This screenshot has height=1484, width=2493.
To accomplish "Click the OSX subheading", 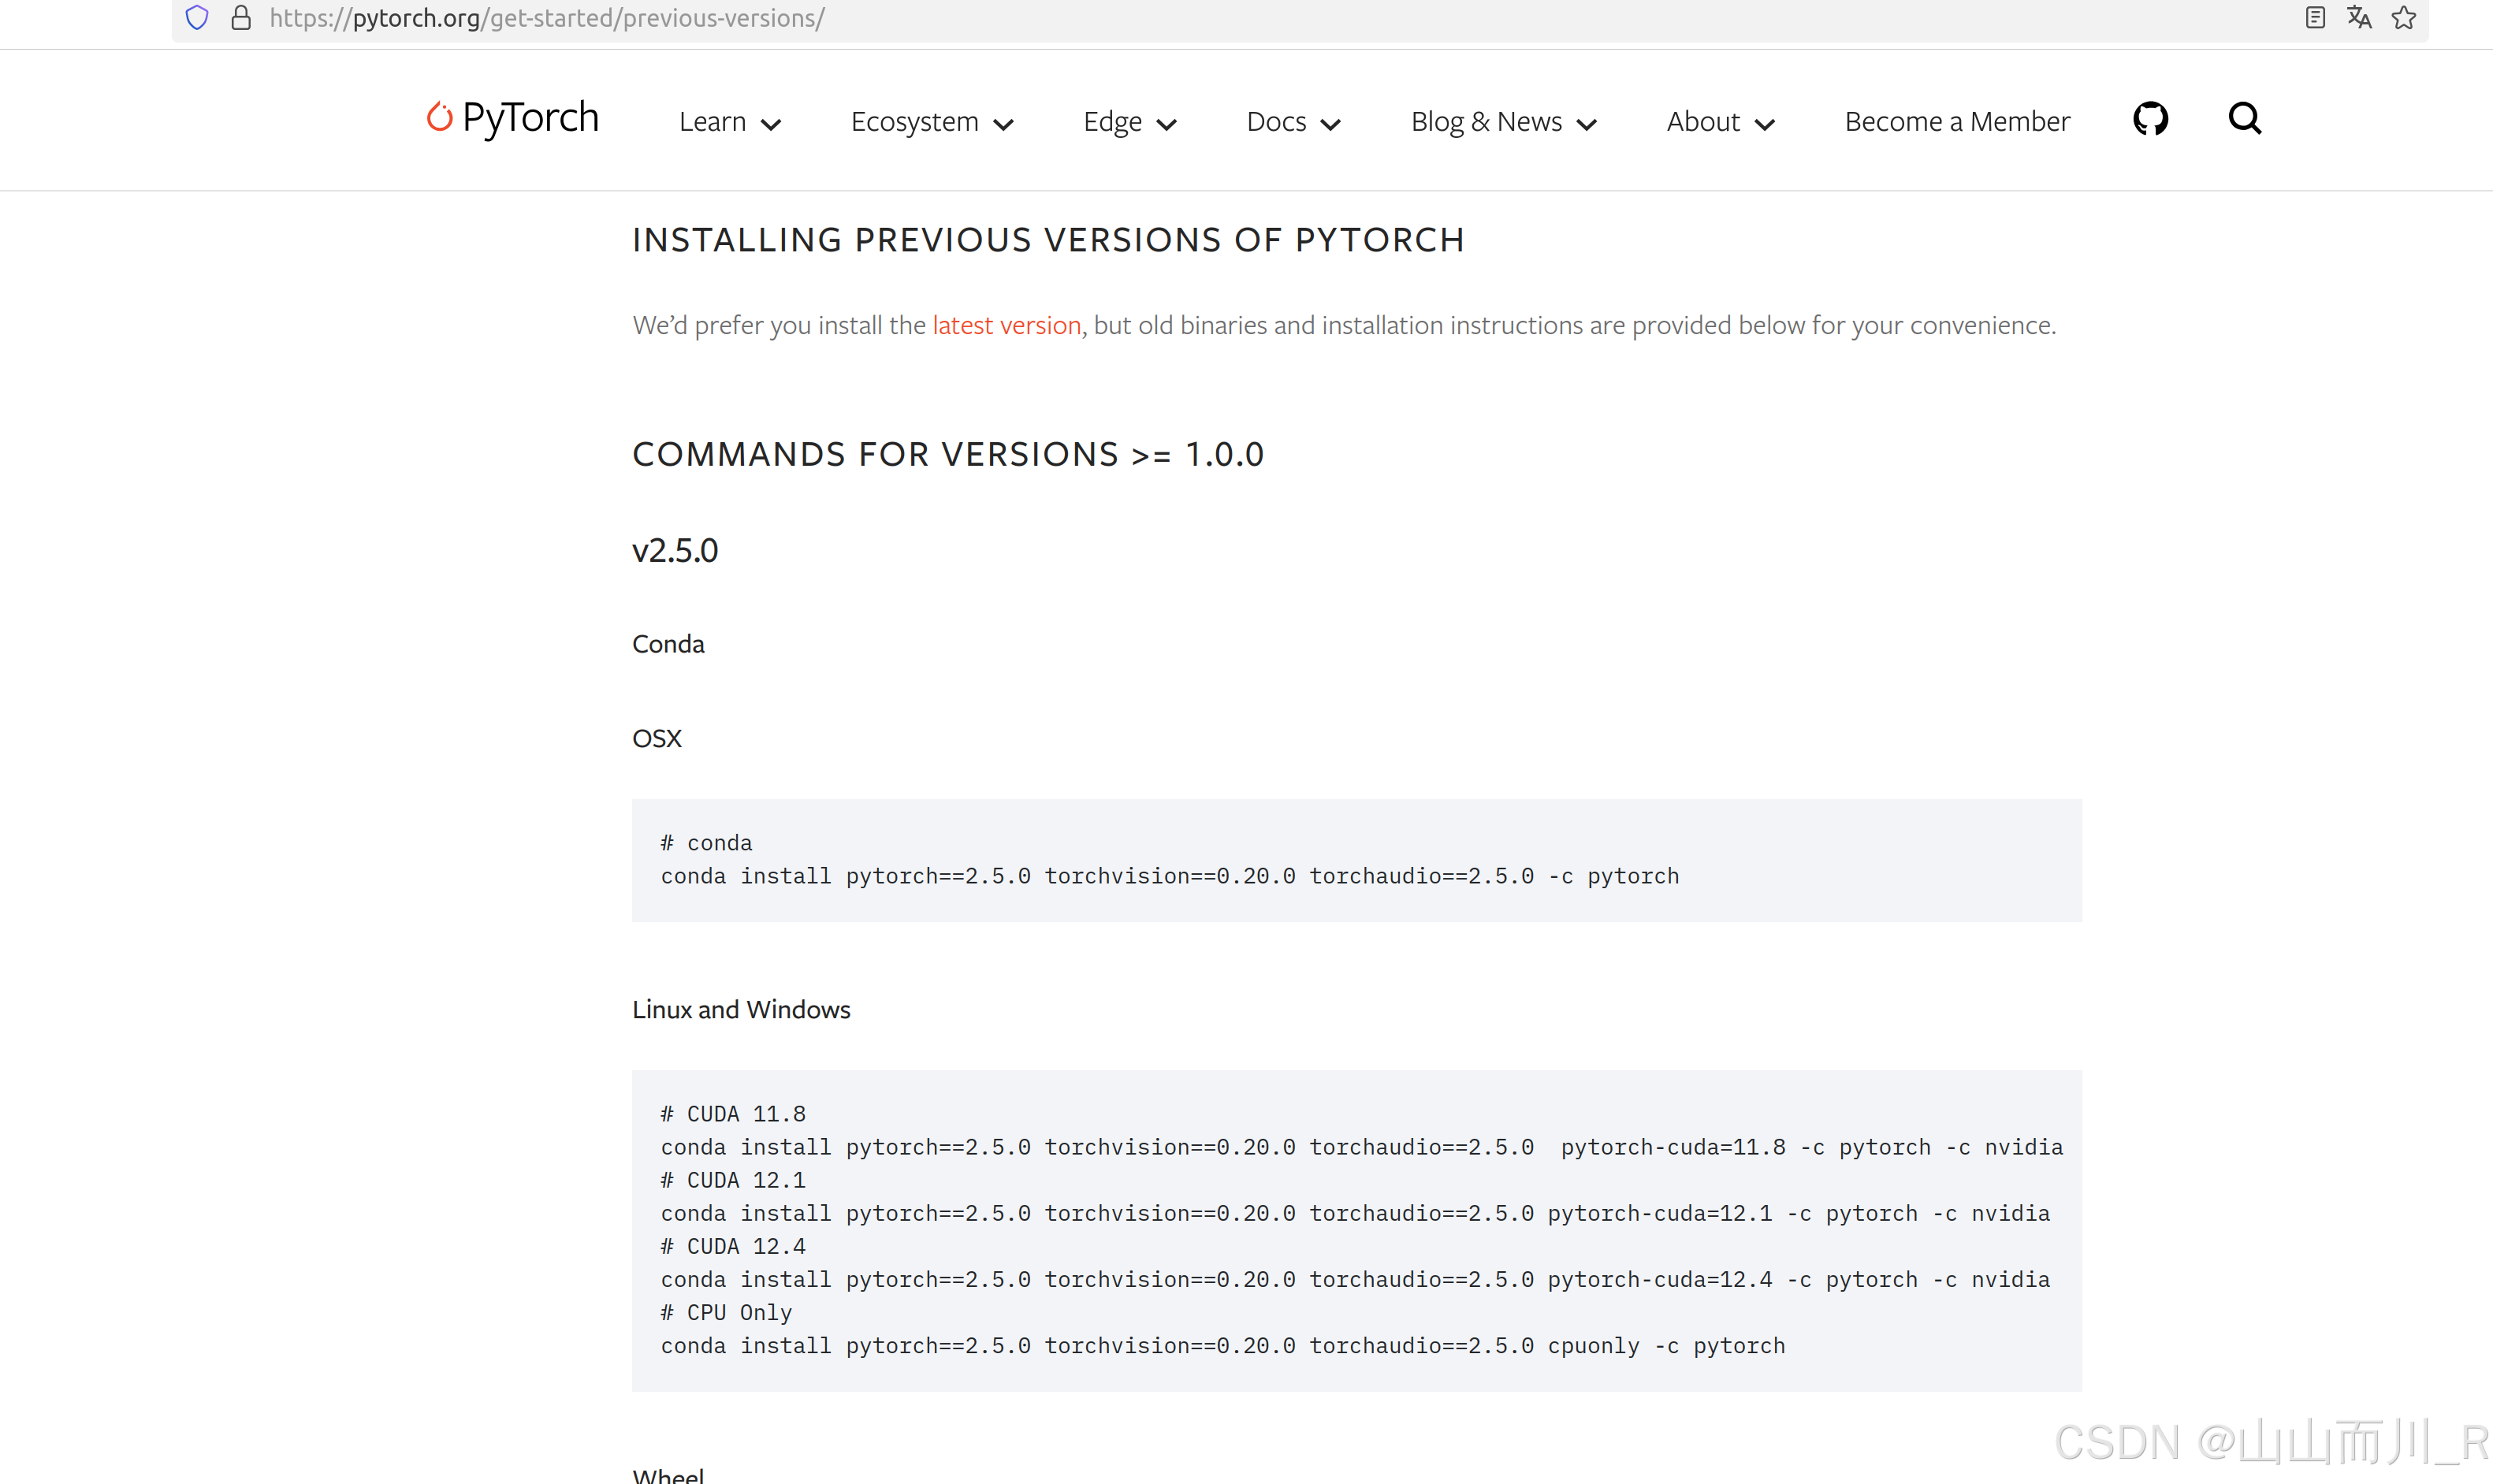I will (657, 738).
